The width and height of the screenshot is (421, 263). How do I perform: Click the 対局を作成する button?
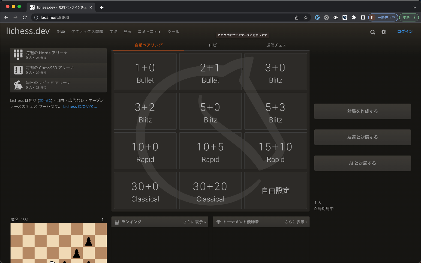(x=363, y=111)
